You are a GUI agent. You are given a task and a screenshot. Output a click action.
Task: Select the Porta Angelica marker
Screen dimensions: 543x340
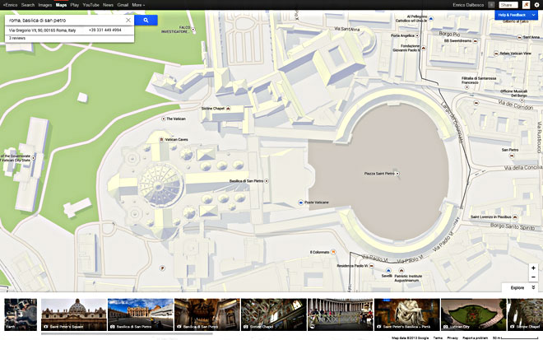[x=417, y=35]
